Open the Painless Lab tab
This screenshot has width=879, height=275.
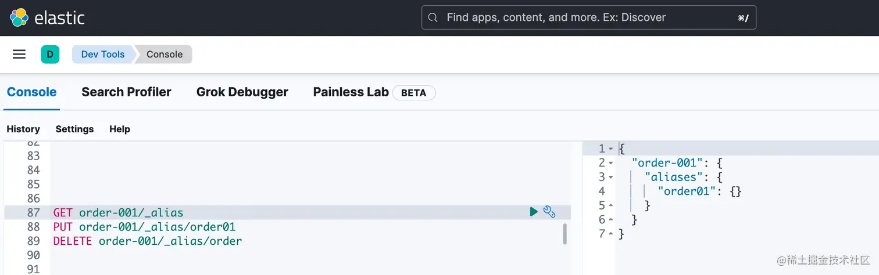[x=351, y=92]
